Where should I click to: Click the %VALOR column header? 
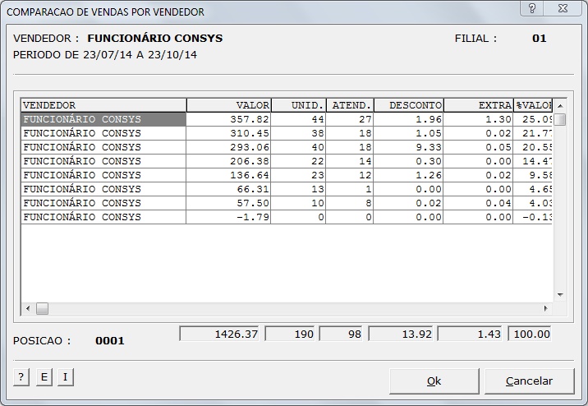[533, 105]
